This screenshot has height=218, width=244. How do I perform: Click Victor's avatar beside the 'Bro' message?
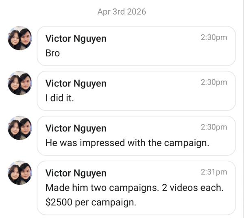[20, 38]
